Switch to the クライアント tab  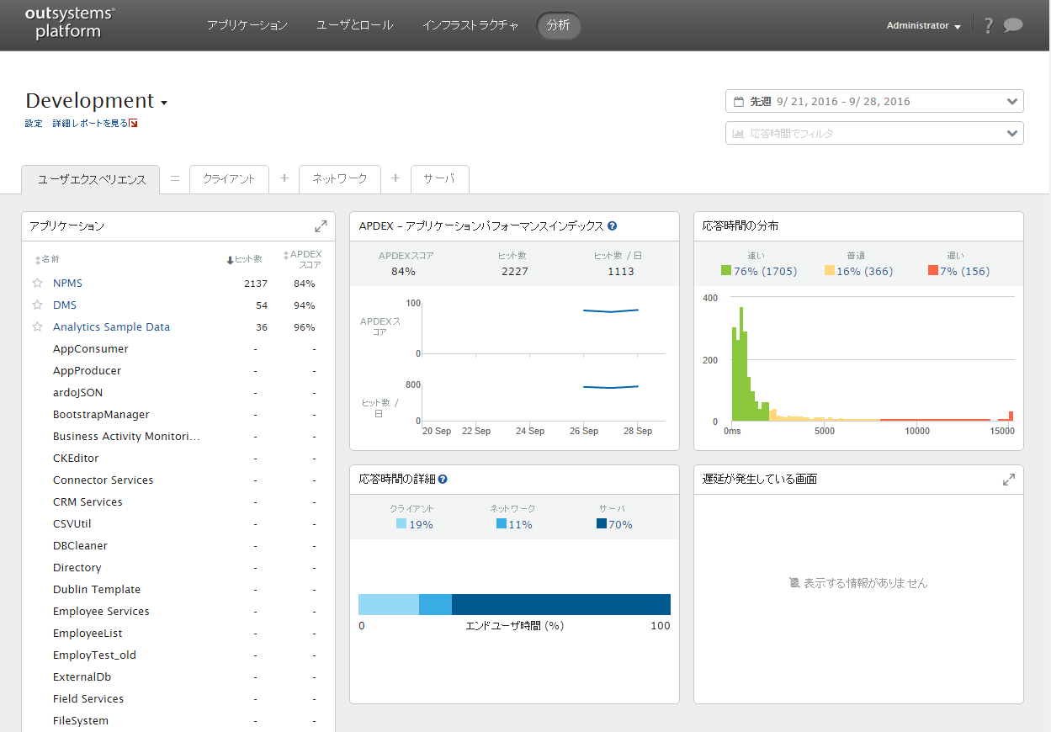click(229, 178)
